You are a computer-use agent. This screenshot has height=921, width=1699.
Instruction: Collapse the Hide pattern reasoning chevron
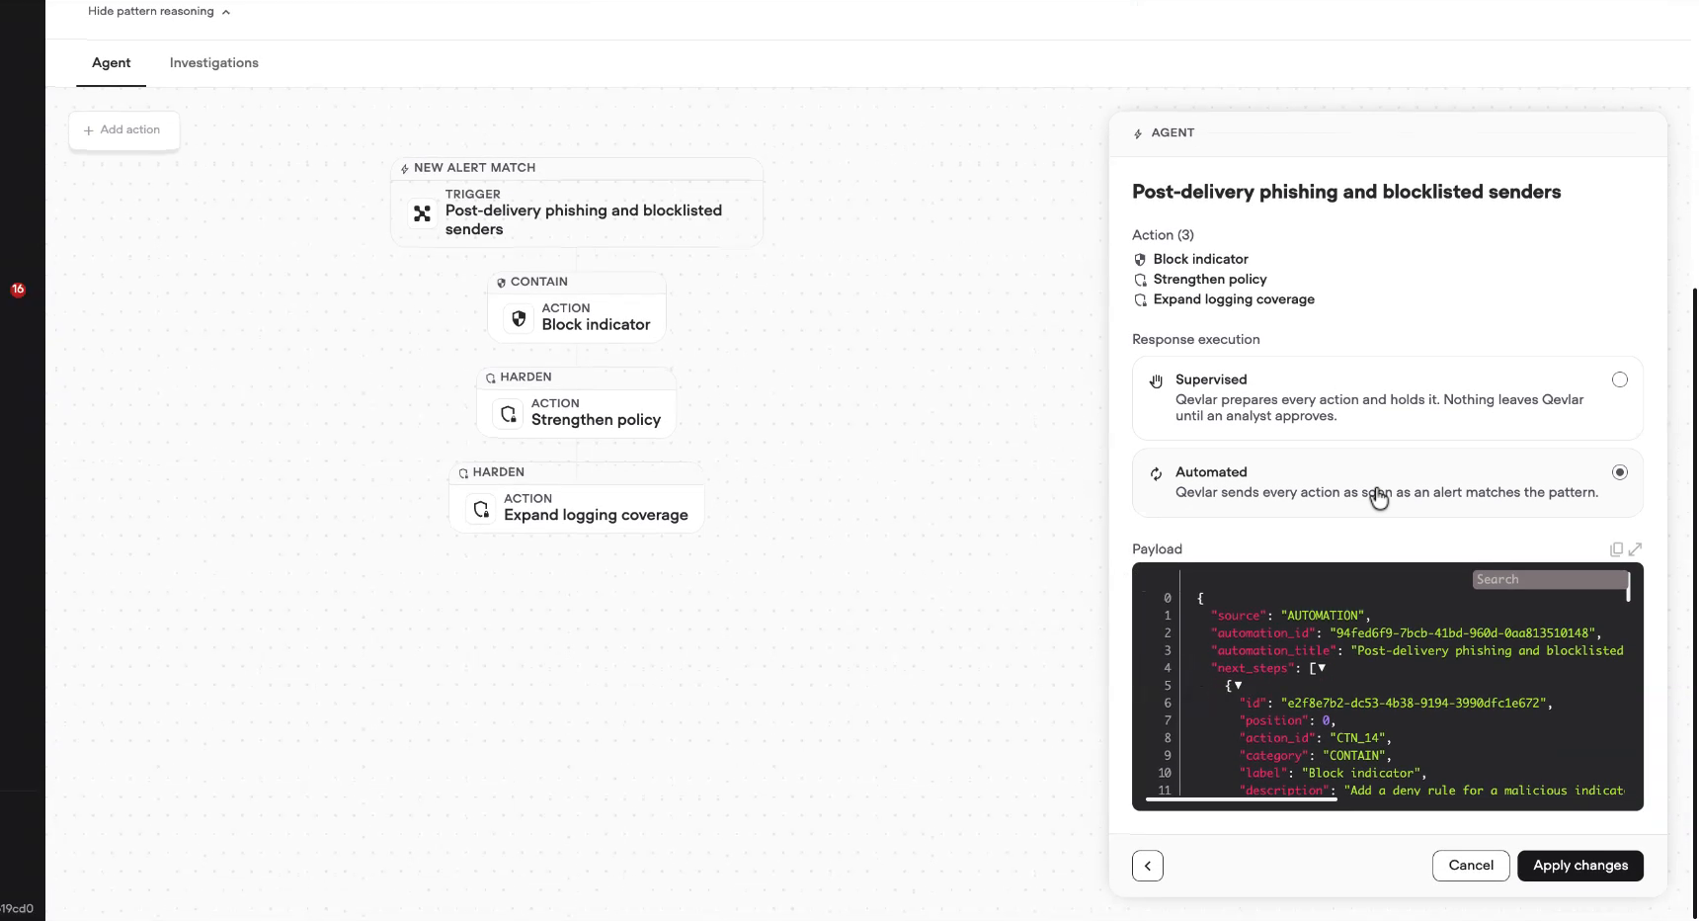(226, 12)
